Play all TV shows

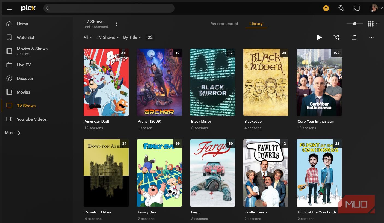coord(319,37)
